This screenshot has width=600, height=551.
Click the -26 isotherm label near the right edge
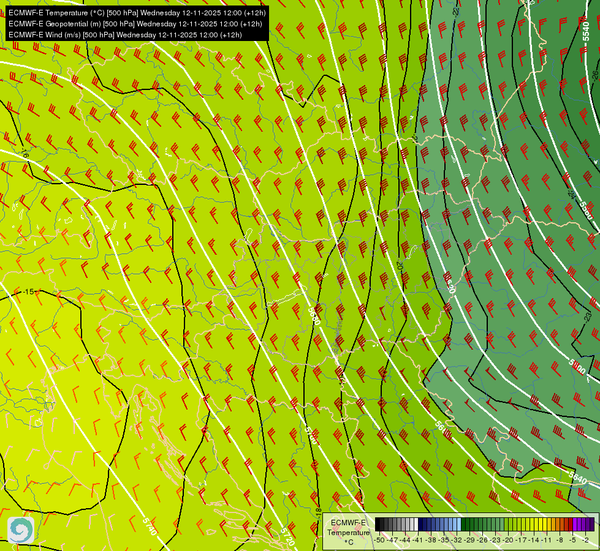595,76
